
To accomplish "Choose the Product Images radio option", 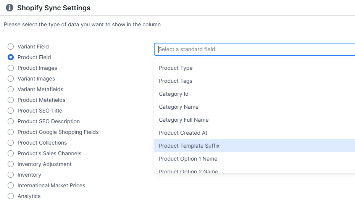I will click(11, 68).
